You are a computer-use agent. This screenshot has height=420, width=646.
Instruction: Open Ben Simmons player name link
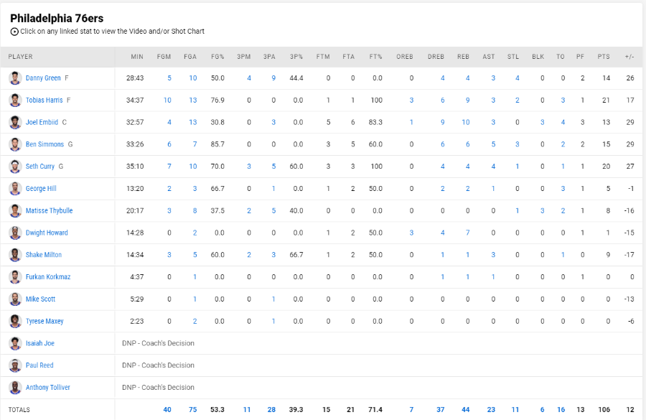(x=45, y=144)
